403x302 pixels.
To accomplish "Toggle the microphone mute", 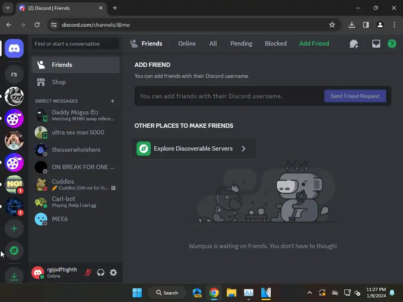I will (88, 273).
